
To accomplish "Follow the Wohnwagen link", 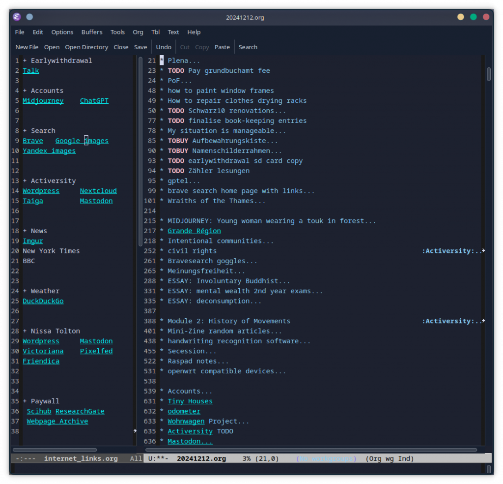I will (x=186, y=422).
